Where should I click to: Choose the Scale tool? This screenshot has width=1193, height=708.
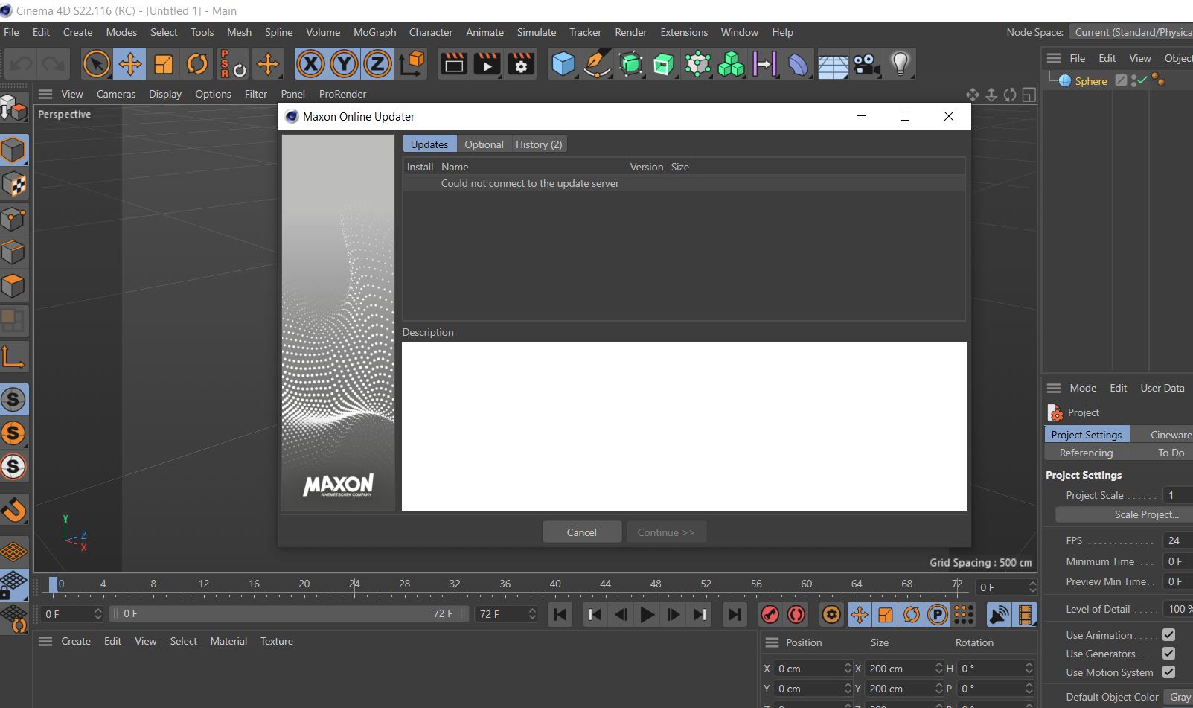[163, 64]
